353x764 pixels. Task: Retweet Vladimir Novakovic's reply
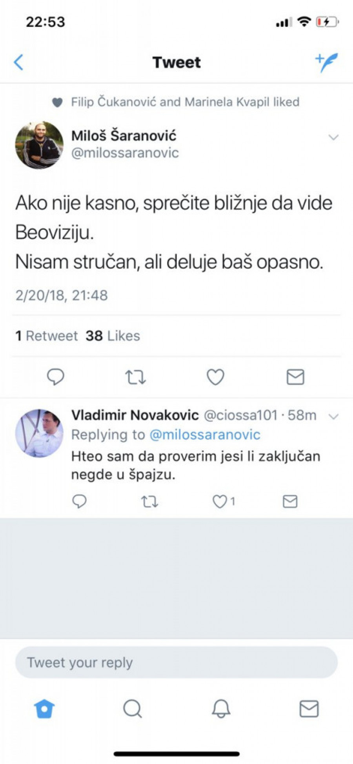149,501
